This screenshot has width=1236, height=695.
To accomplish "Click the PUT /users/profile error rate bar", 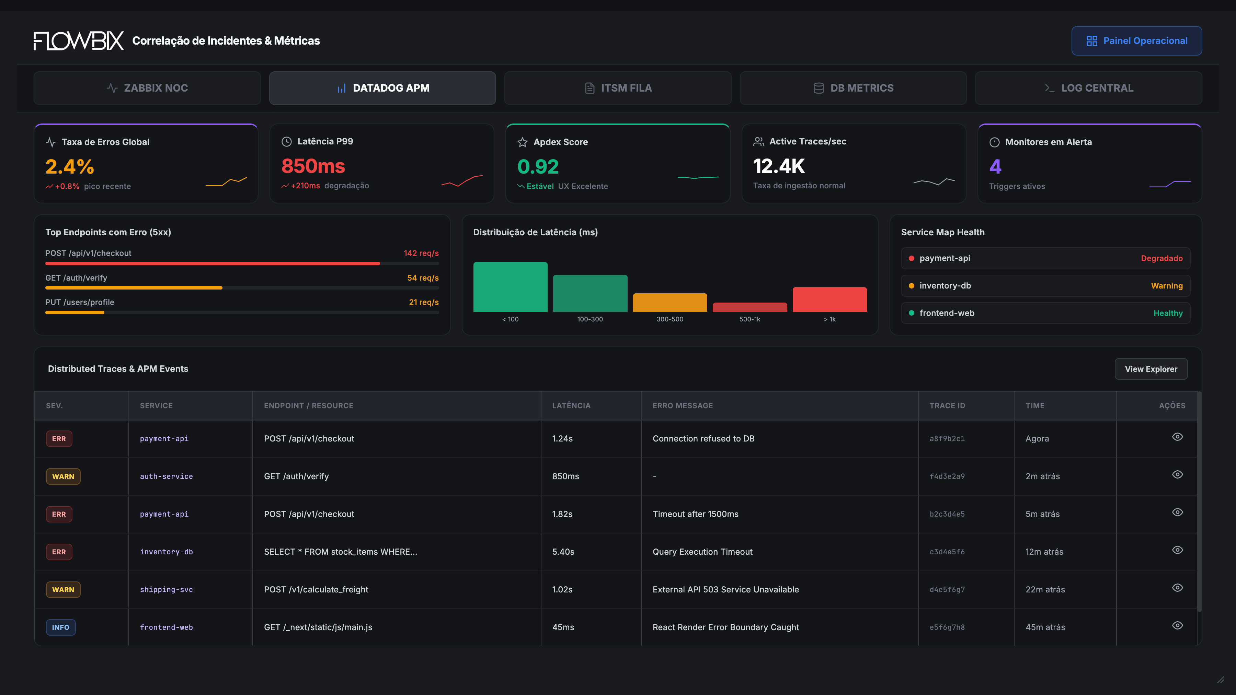I will click(x=242, y=313).
